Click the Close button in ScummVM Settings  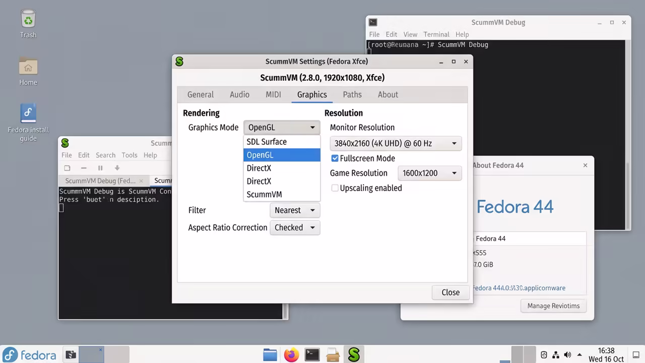(x=450, y=292)
